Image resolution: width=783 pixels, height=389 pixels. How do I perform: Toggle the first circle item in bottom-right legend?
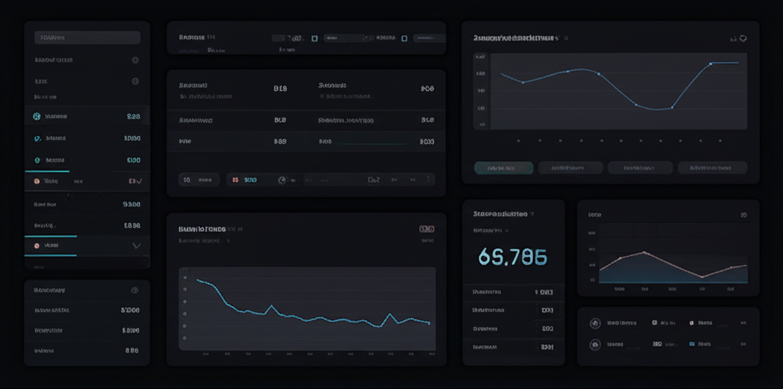tap(594, 323)
